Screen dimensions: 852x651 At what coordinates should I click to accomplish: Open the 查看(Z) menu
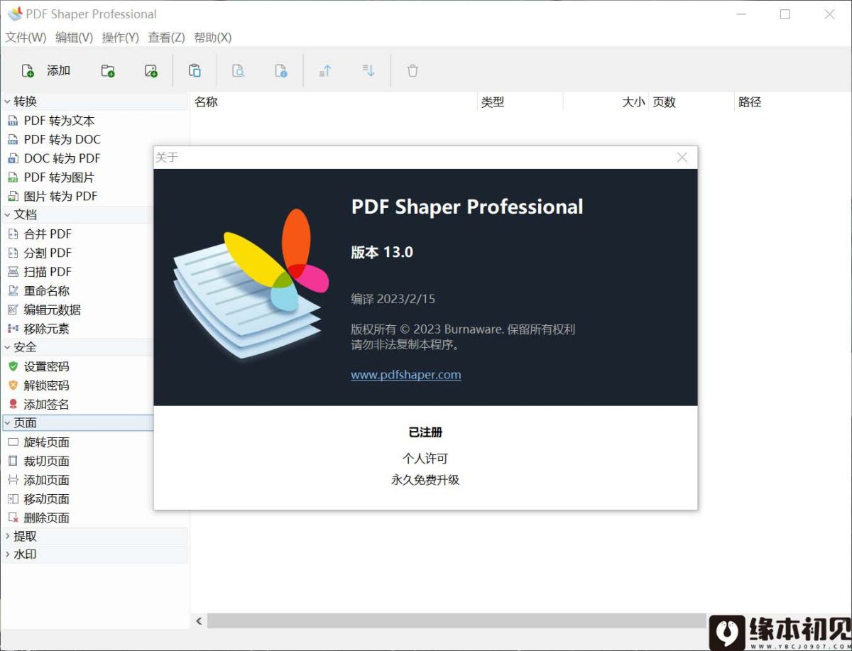(167, 38)
